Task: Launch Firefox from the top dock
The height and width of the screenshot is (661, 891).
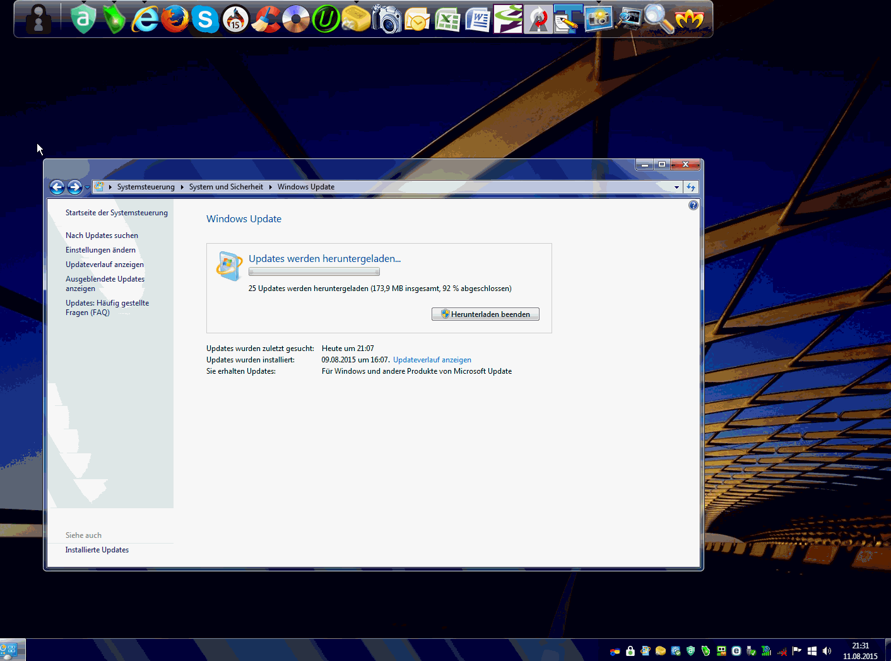Action: point(175,19)
